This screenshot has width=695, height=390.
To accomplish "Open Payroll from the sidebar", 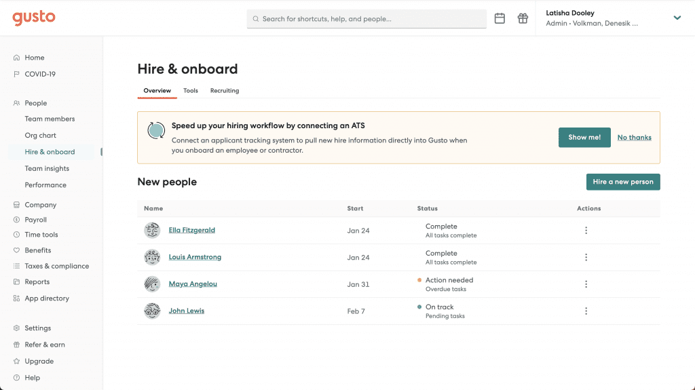I will [35, 219].
